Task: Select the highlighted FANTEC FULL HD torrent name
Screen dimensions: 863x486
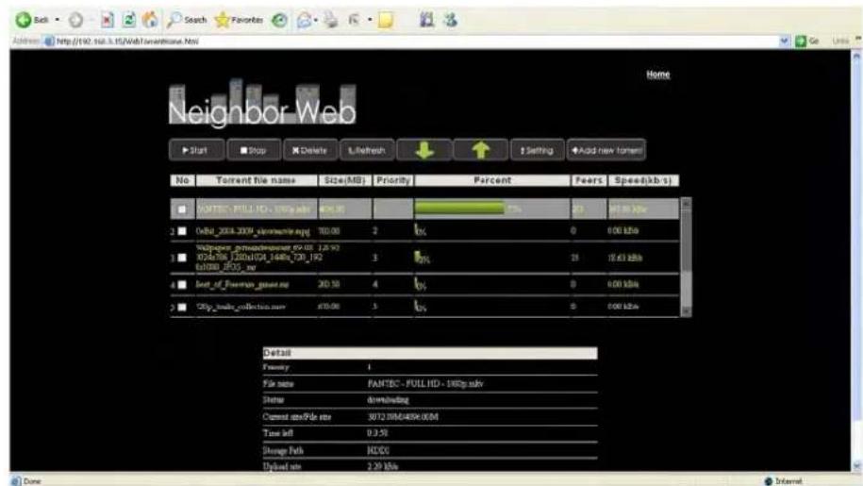Action: coord(254,209)
